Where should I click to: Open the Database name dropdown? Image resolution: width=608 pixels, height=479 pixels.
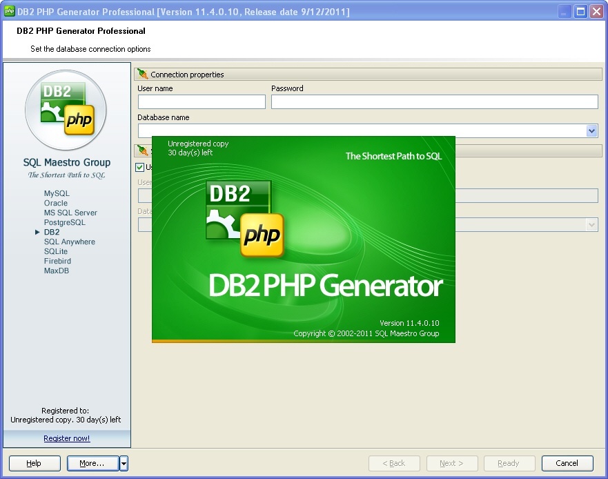[591, 130]
